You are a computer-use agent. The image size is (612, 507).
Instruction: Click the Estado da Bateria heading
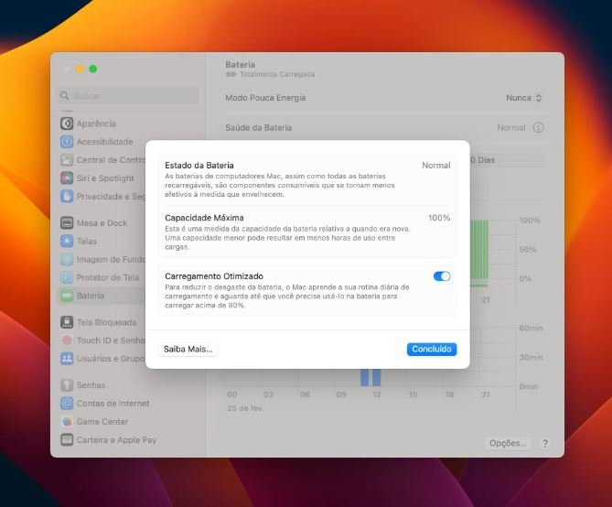[199, 166]
